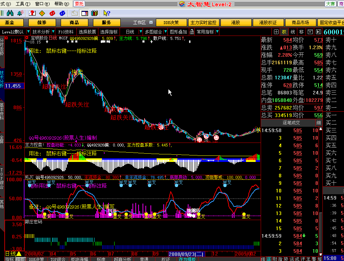Click the binoculars search icon
The height and width of the screenshot is (261, 344).
[10, 13]
